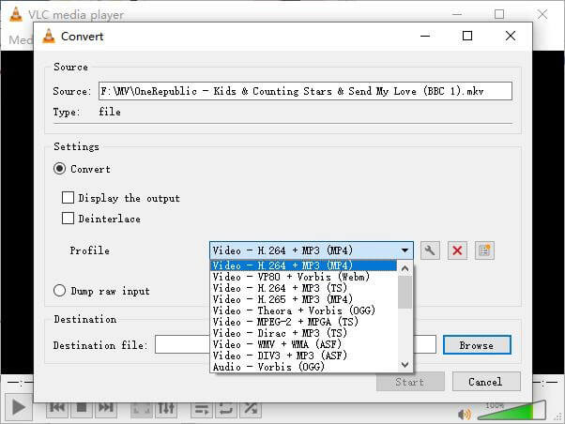The height and width of the screenshot is (424, 565).
Task: Click the Start button
Action: [410, 382]
